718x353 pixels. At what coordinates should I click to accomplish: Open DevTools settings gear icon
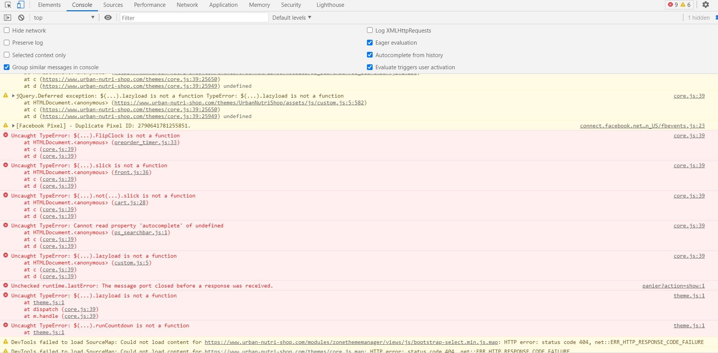pos(706,5)
